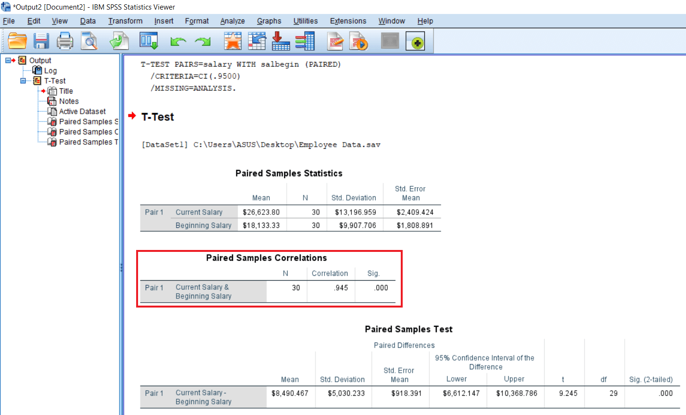Image resolution: width=686 pixels, height=415 pixels.
Task: Open the Utilities menu
Action: (x=305, y=21)
